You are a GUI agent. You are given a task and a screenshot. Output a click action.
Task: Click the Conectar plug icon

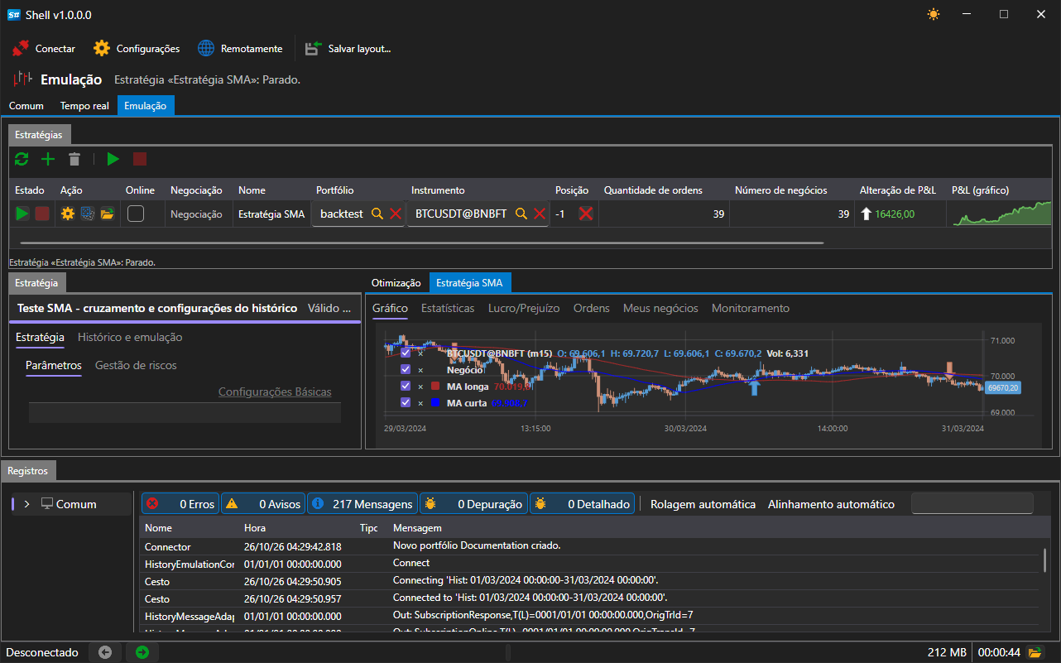(x=21, y=49)
